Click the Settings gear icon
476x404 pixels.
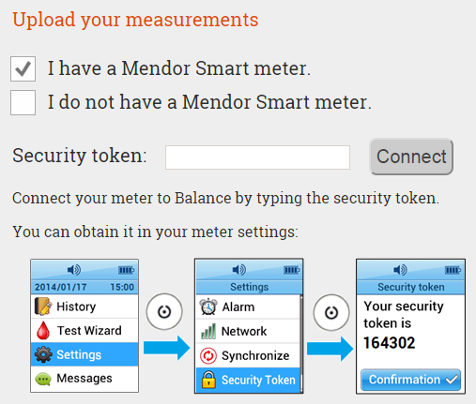point(43,354)
